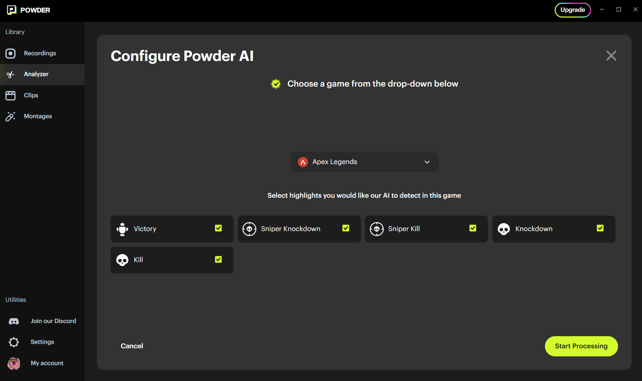Click the Sniper Knockdown crosshair icon
This screenshot has height=381, width=642.
point(249,229)
